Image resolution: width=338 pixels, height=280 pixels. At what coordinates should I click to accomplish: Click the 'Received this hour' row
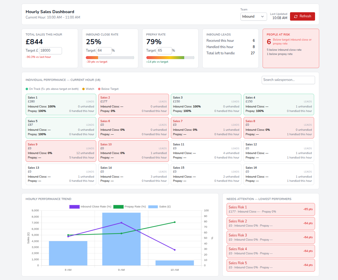pos(230,41)
